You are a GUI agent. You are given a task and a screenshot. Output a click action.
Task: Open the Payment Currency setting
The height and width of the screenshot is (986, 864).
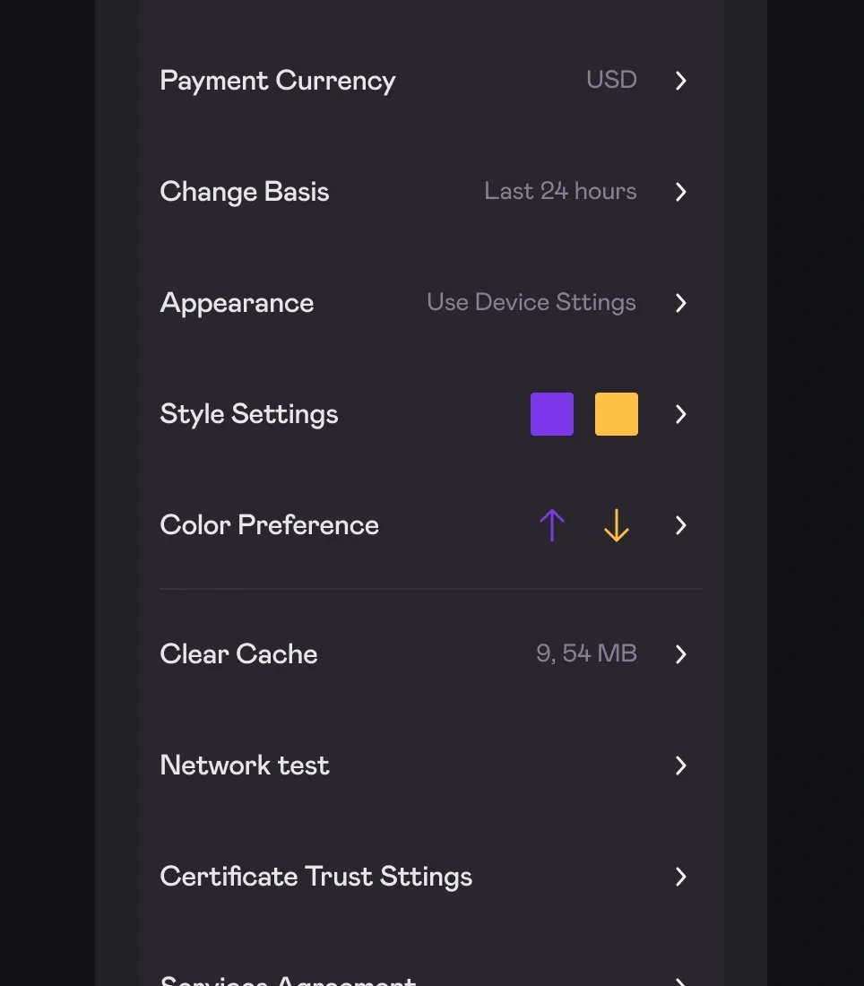coord(277,81)
